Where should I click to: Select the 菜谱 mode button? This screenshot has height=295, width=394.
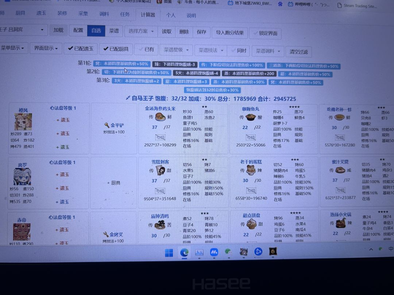(114, 31)
